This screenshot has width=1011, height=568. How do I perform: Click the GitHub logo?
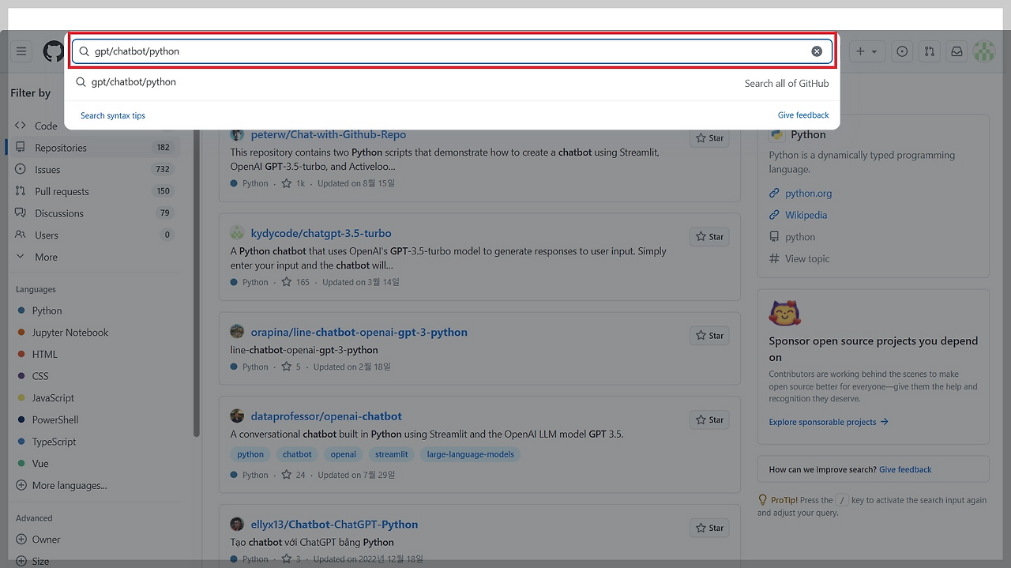53,51
